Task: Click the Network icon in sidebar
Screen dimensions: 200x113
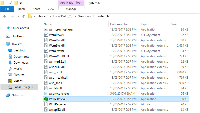Action: pos(8,95)
